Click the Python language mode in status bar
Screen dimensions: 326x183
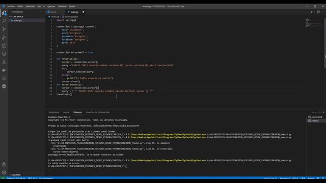click(x=311, y=178)
